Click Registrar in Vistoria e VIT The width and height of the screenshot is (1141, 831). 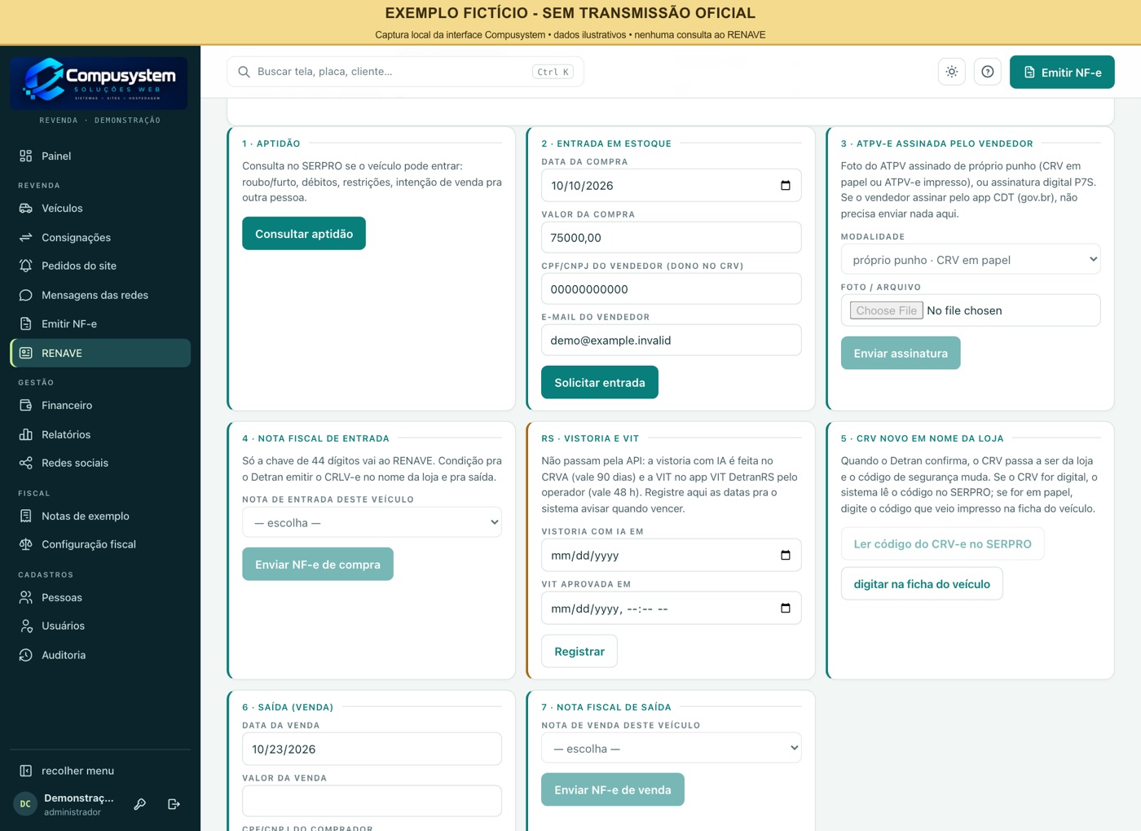[x=579, y=651]
